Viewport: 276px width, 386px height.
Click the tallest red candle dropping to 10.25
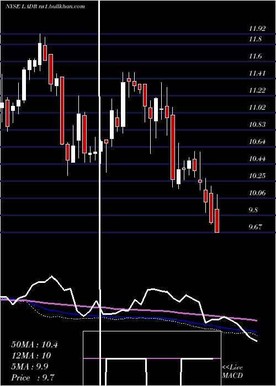click(x=173, y=147)
